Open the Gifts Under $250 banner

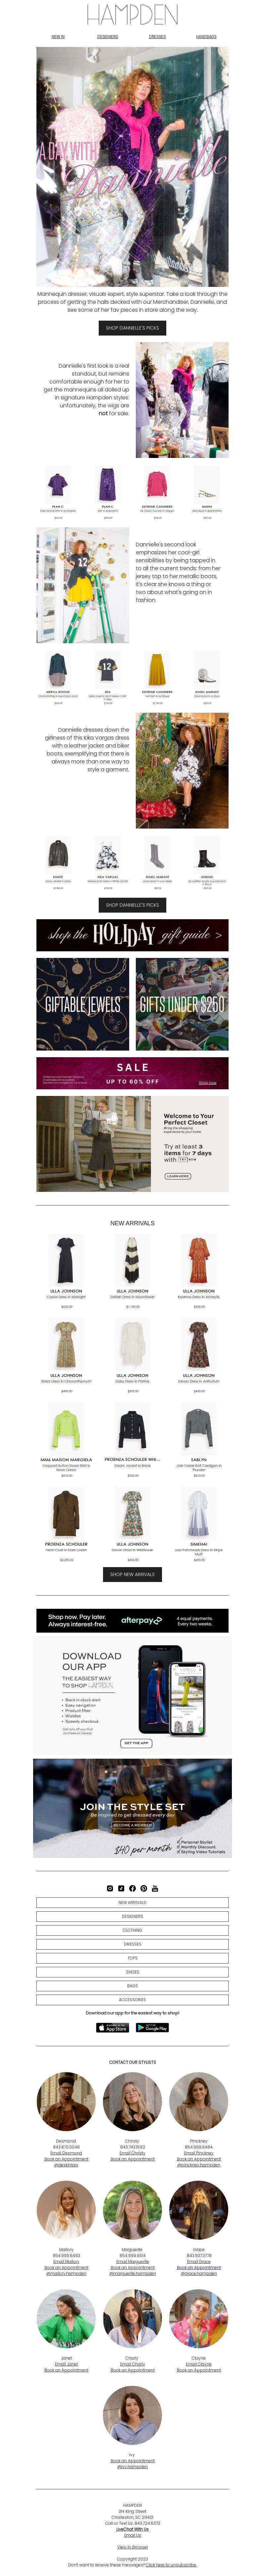pos(182,1004)
